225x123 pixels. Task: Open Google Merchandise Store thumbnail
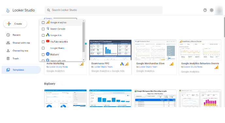155,50
